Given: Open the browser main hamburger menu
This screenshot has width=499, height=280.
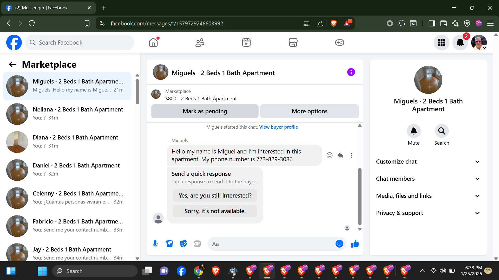Looking at the screenshot, I should point(490,23).
